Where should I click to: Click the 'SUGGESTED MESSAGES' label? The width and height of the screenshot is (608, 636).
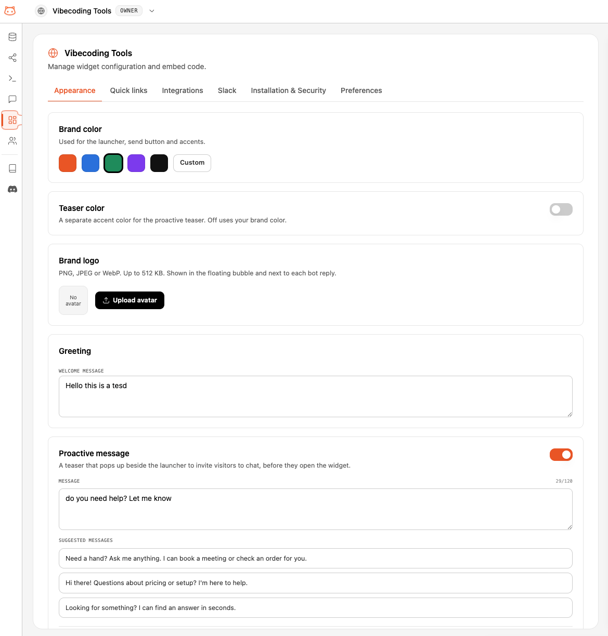(x=86, y=540)
